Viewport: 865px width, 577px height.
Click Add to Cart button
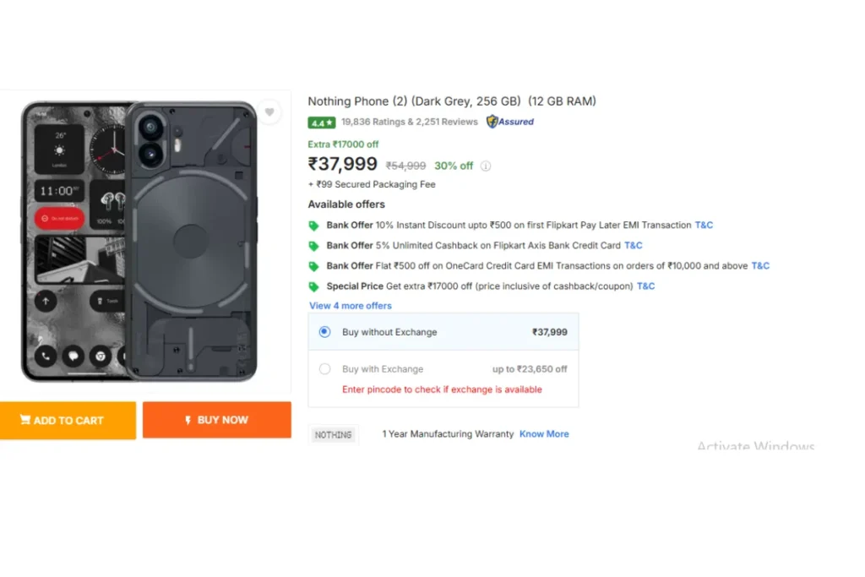tap(68, 421)
